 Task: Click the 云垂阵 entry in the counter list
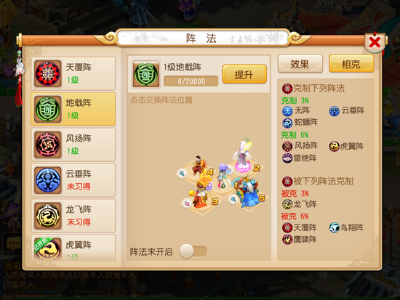pos(346,111)
